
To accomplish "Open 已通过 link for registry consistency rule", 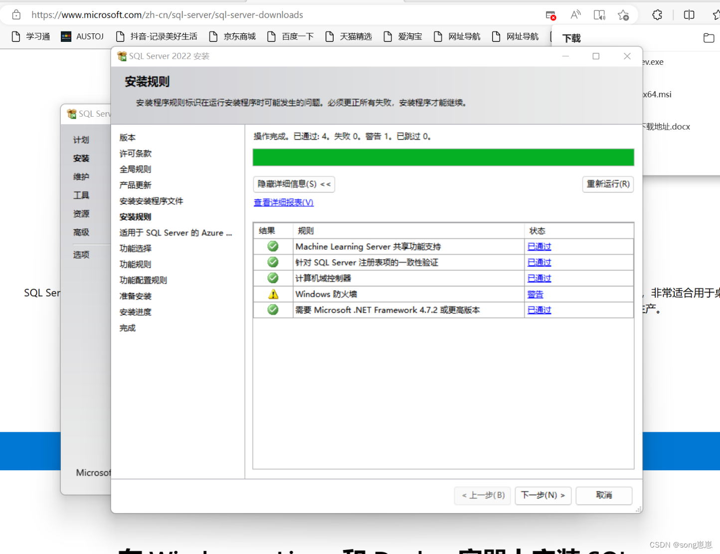I will (539, 262).
